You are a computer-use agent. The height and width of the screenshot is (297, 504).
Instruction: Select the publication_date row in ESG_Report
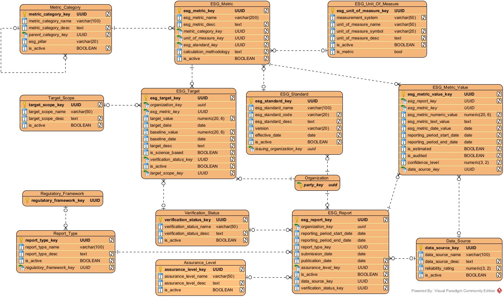tap(317, 261)
